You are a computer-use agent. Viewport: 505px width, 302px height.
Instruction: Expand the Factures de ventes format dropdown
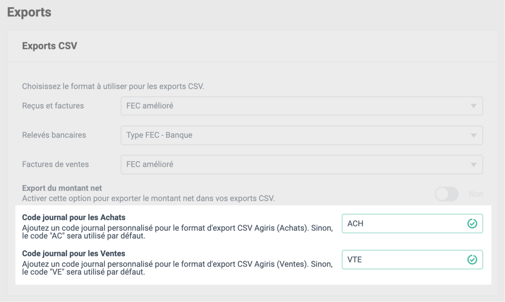pyautogui.click(x=302, y=164)
